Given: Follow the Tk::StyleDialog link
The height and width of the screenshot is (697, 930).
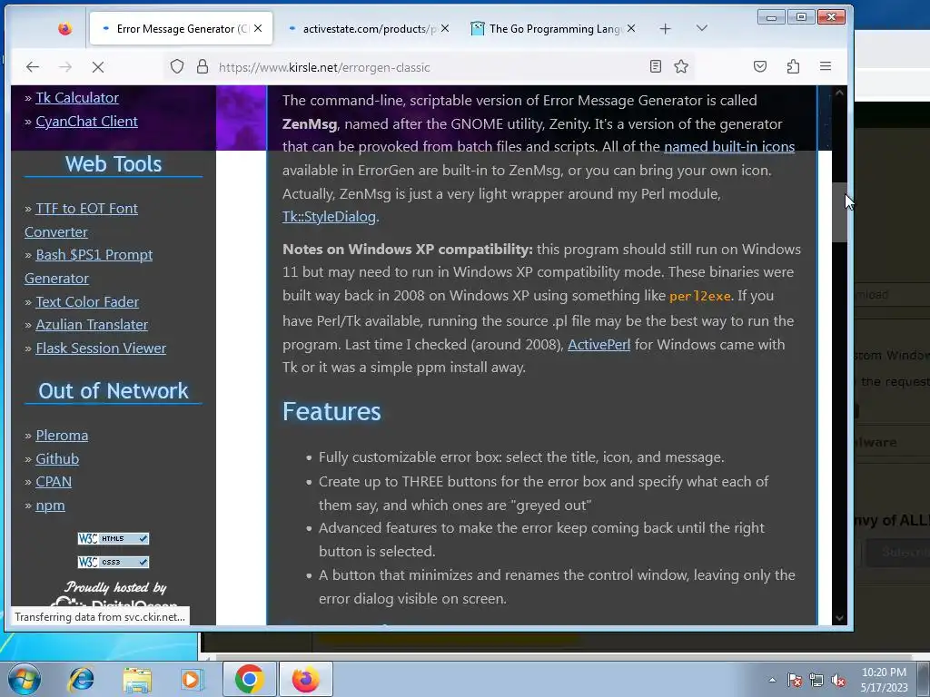Looking at the screenshot, I should (329, 216).
